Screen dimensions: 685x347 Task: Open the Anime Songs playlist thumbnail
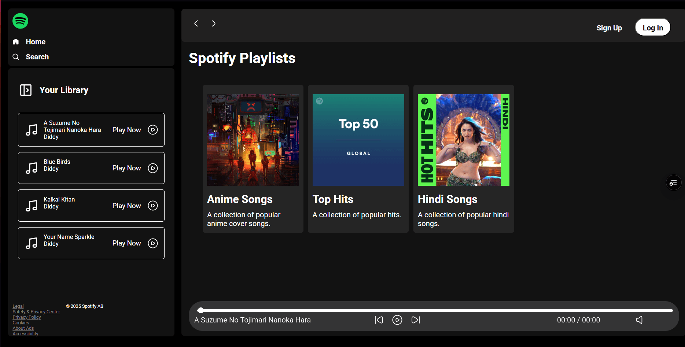(x=253, y=140)
